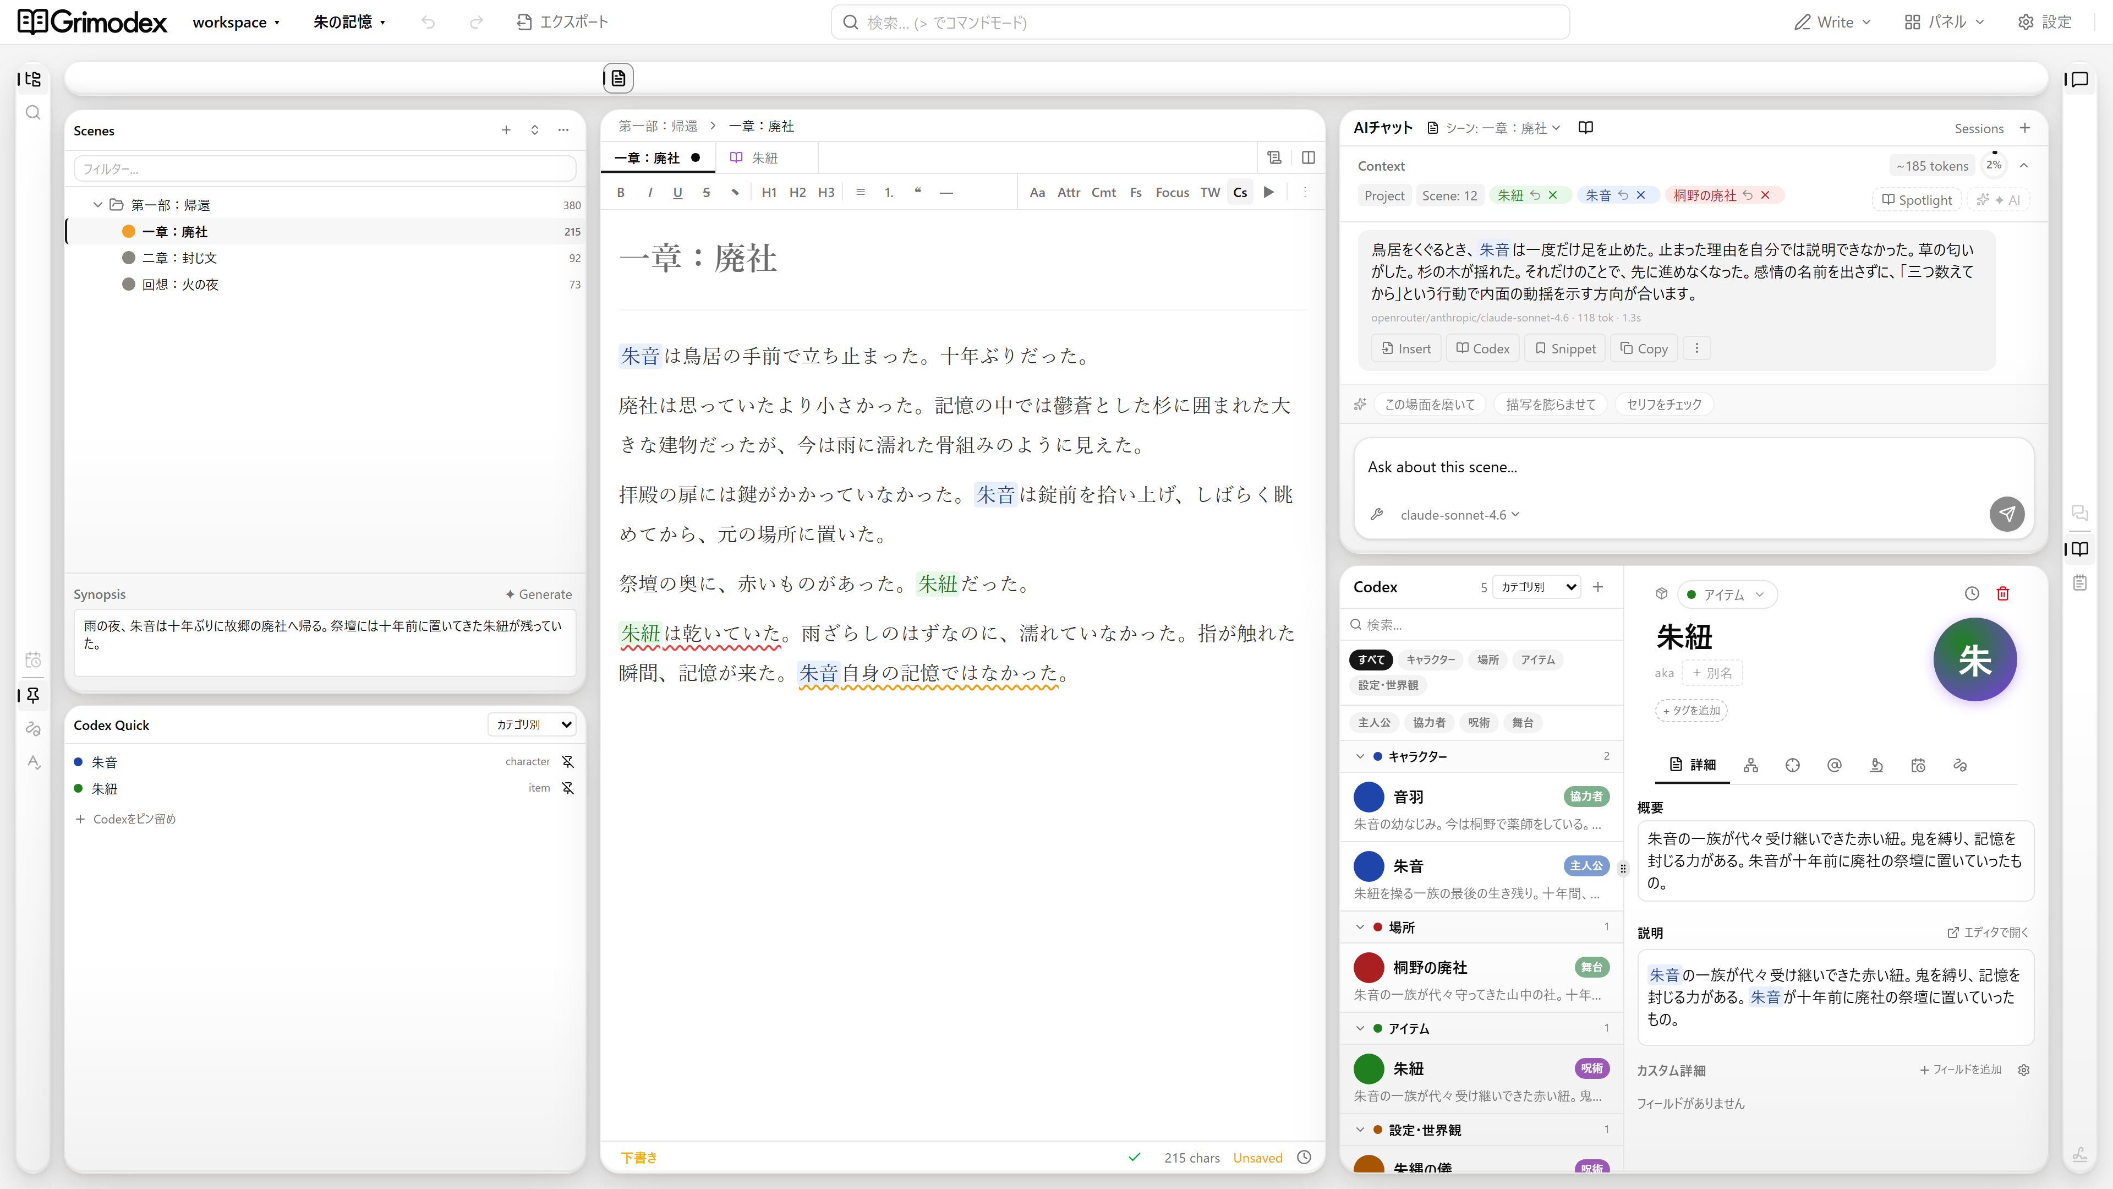Open the 朱の記憶 project dropdown

[349, 22]
